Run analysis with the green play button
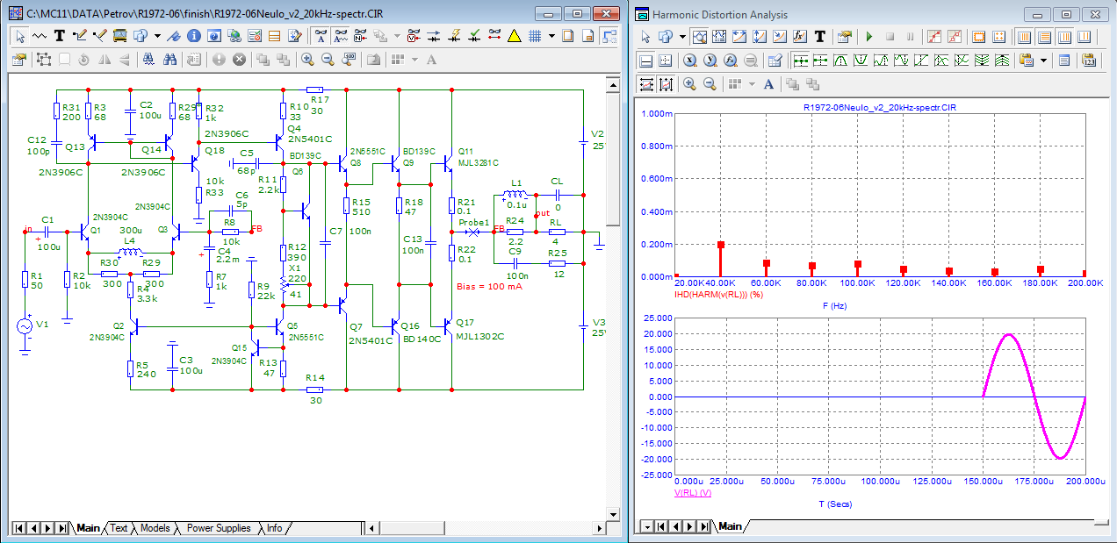The image size is (1117, 543). coord(869,37)
